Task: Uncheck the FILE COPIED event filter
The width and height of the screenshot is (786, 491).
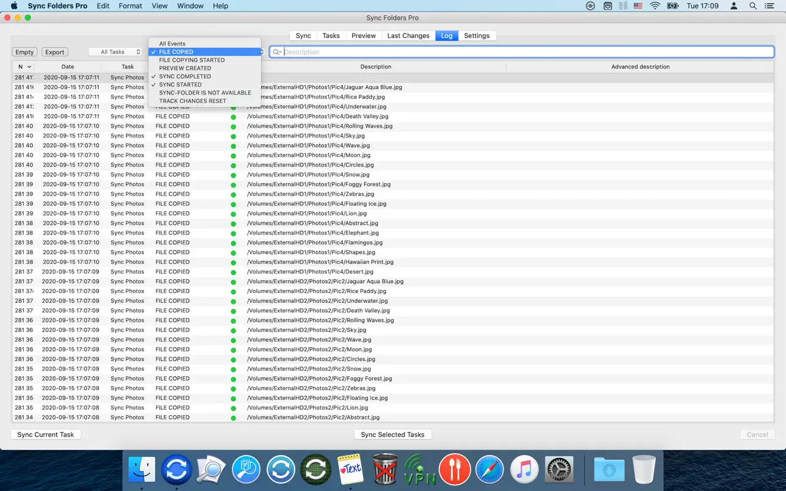Action: click(x=176, y=52)
